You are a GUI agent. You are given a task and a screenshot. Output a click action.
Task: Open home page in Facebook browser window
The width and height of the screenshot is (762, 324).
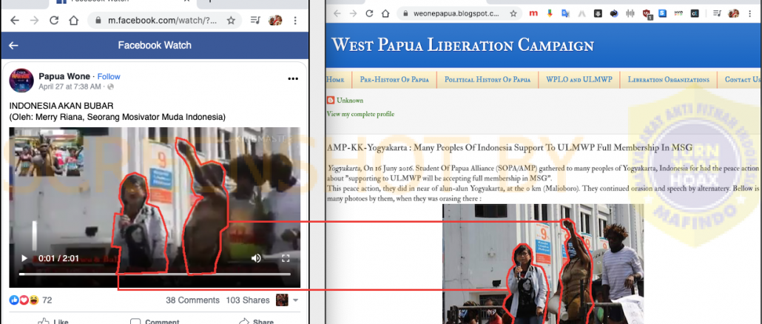tap(73, 21)
